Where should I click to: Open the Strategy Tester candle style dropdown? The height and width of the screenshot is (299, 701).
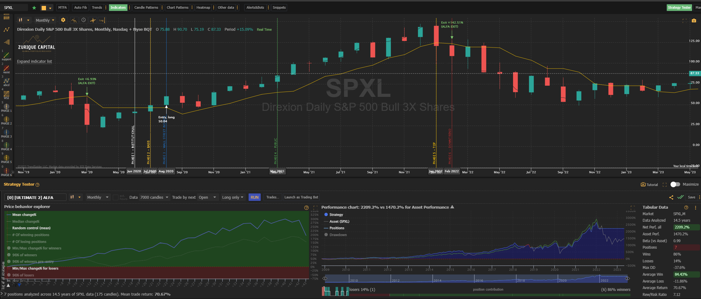[x=76, y=197]
